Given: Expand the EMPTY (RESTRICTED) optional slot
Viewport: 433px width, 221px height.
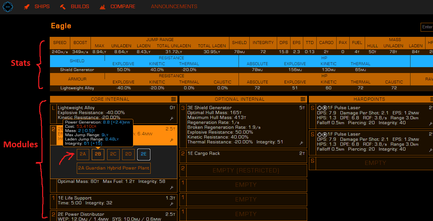Looking at the screenshot, I should point(246,170).
